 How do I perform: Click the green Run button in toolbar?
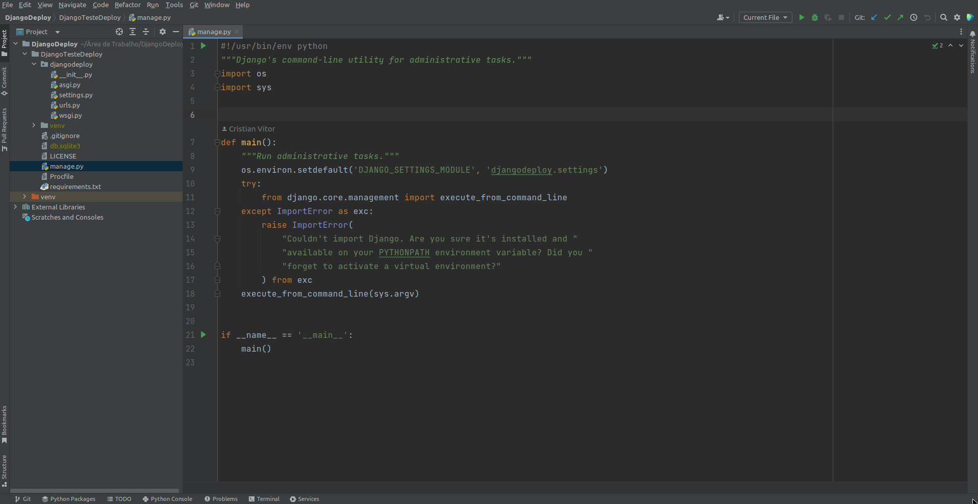pos(802,17)
